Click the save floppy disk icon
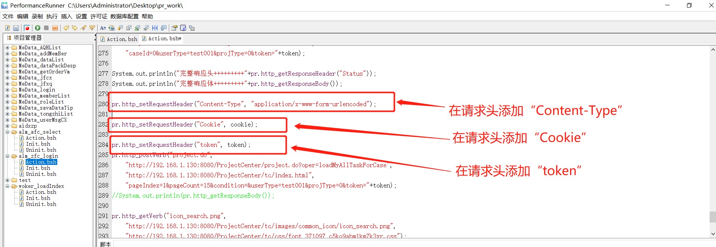 coord(16,28)
